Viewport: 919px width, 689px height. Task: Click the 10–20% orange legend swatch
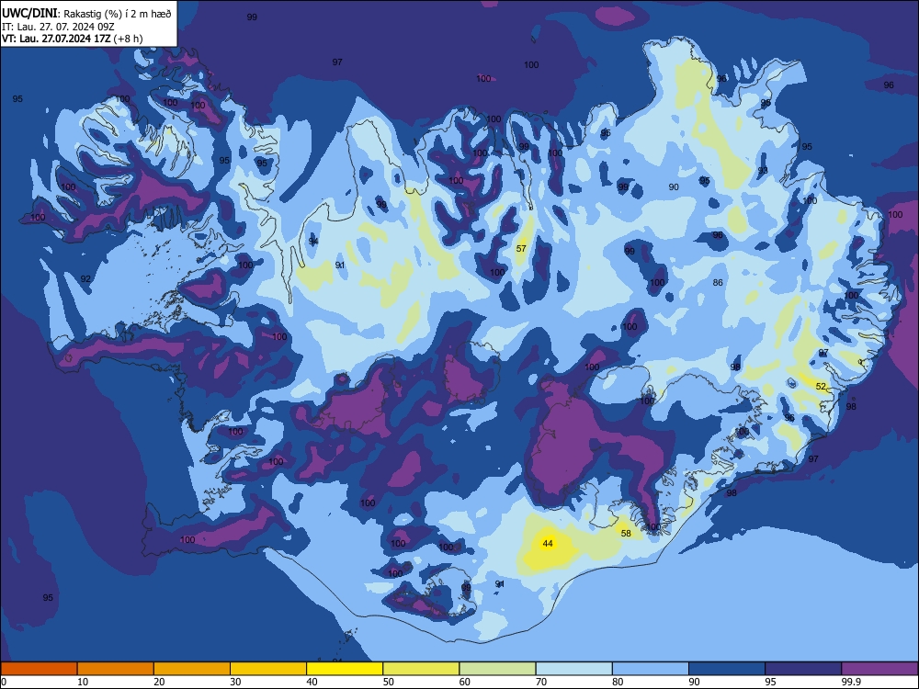pos(116,669)
